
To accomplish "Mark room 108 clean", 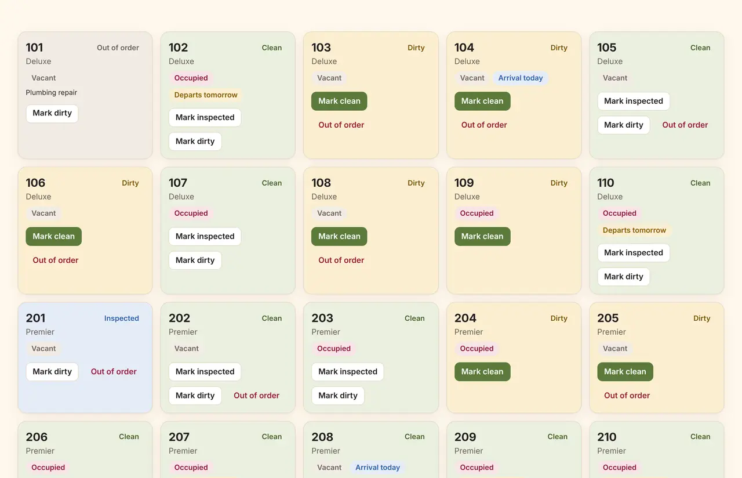I will click(339, 236).
